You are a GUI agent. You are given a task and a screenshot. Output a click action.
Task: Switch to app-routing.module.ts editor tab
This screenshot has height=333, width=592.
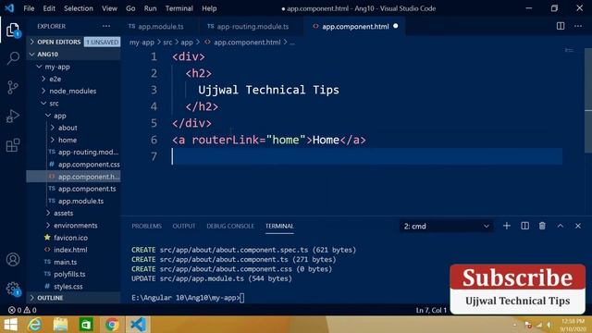coord(251,27)
